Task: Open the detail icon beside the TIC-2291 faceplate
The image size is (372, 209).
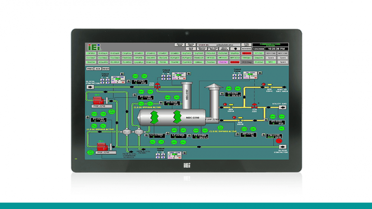Action: 260,73
